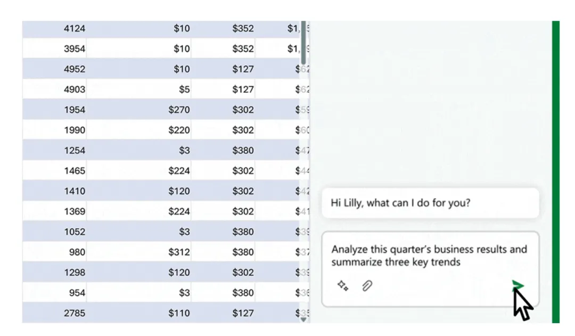Click the $352 cell in the 4124 row
The height and width of the screenshot is (336, 575).
(243, 28)
